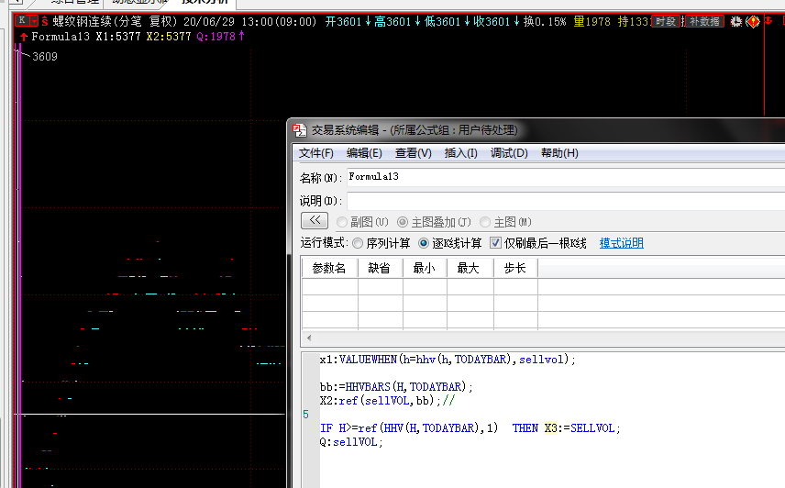Open the 插入(I) menu
Image resolution: width=785 pixels, height=488 pixels.
[x=460, y=153]
